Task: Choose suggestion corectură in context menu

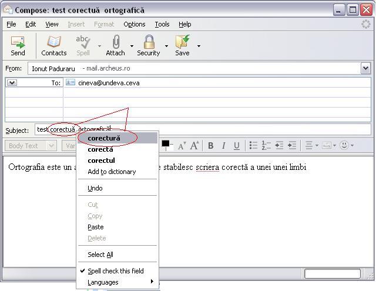Action: (117, 138)
